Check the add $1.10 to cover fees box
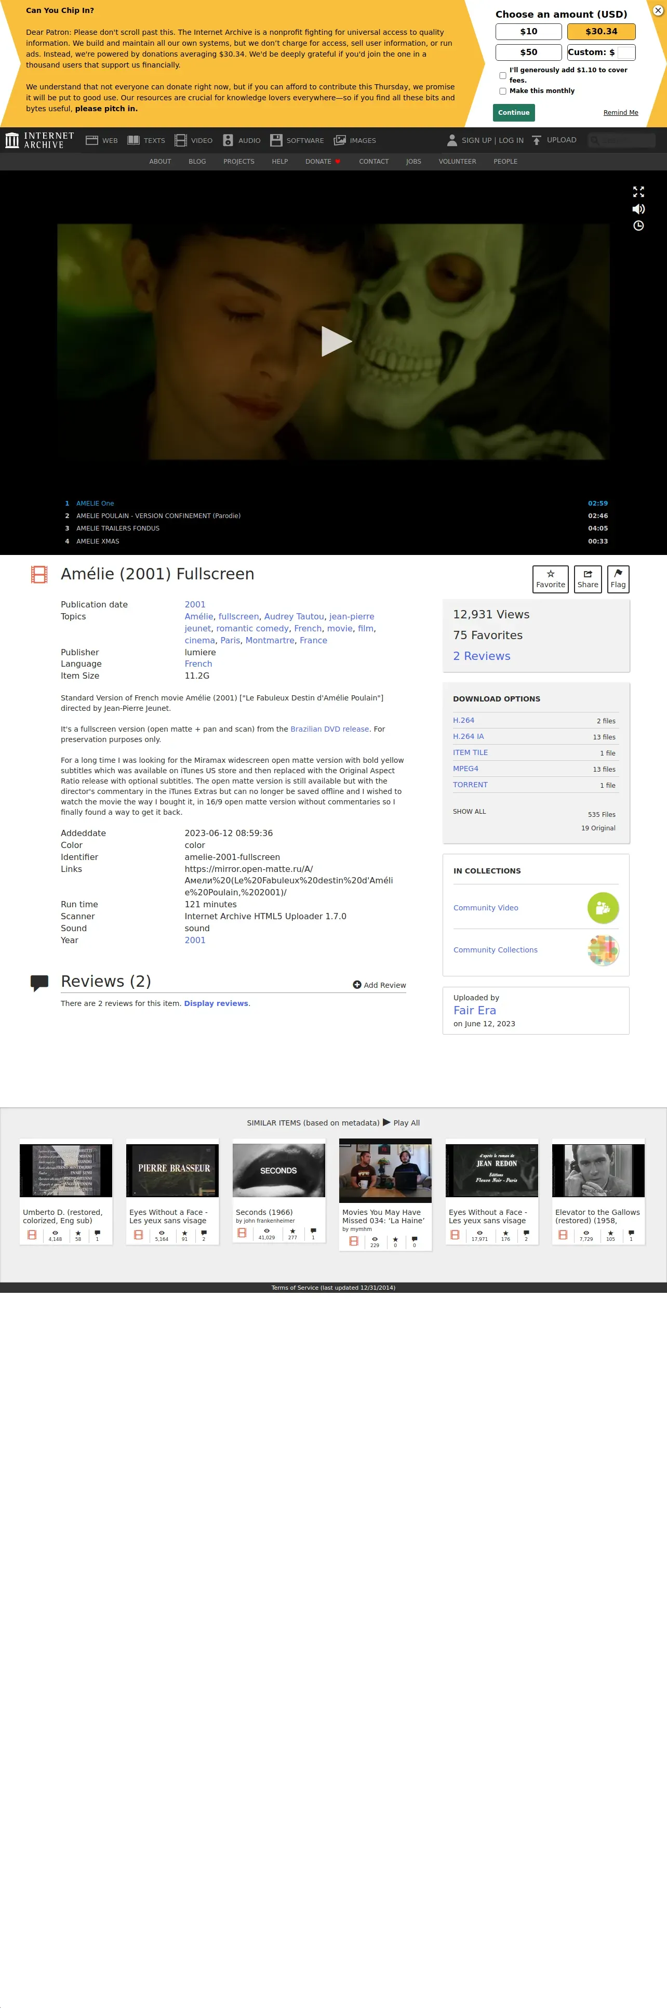 (502, 76)
